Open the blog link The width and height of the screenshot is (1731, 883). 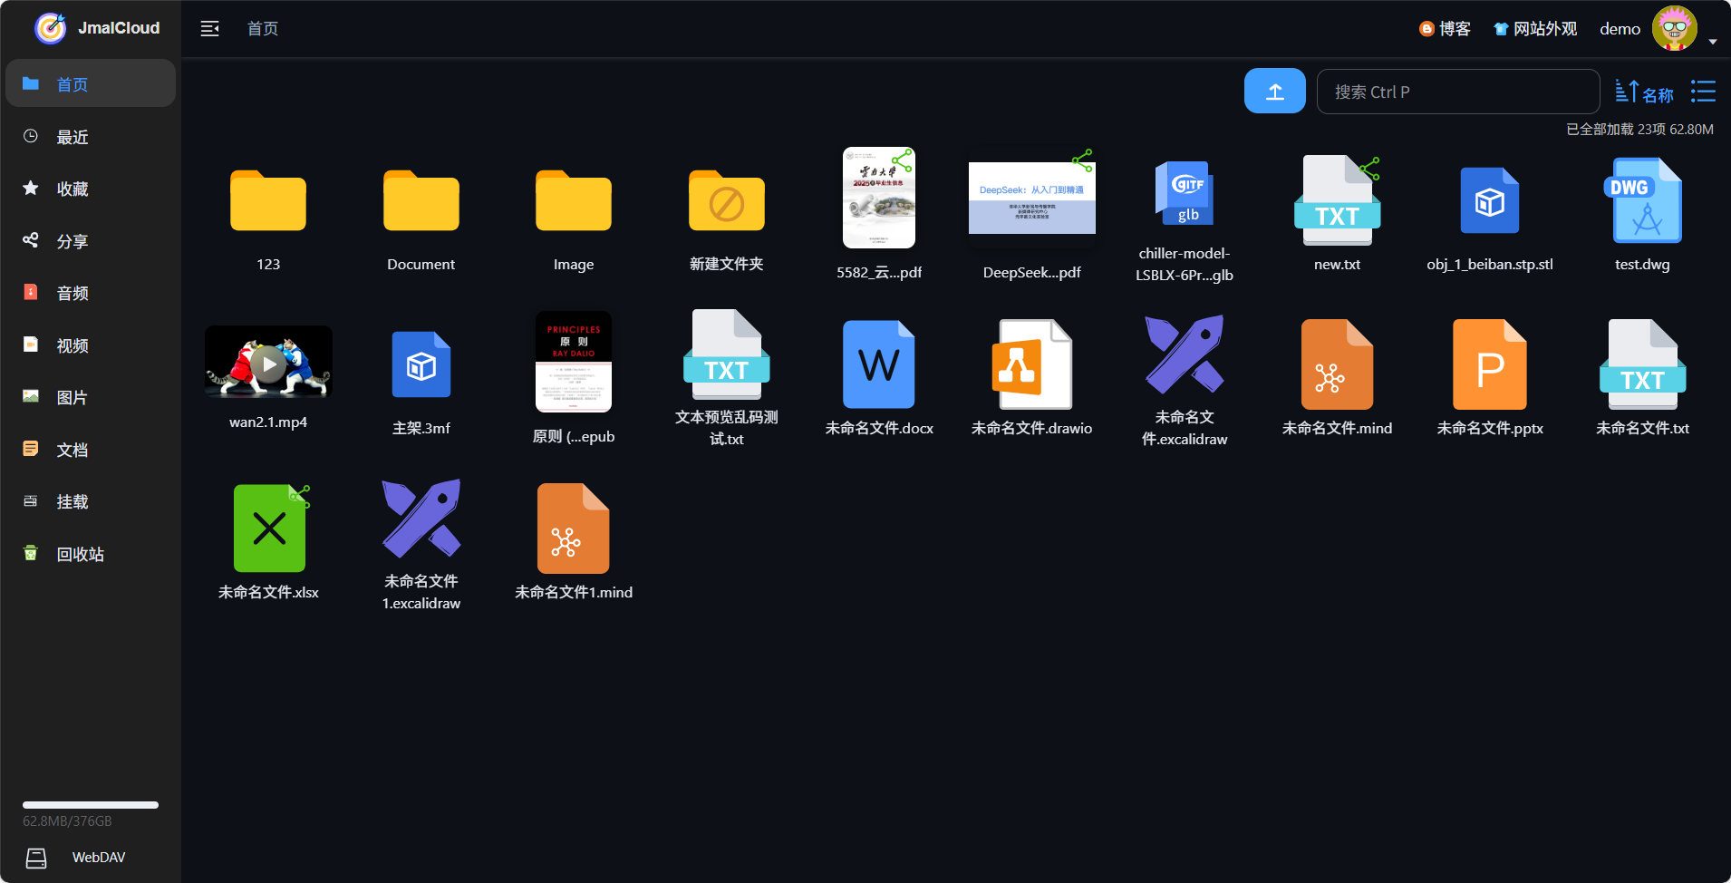coord(1445,29)
